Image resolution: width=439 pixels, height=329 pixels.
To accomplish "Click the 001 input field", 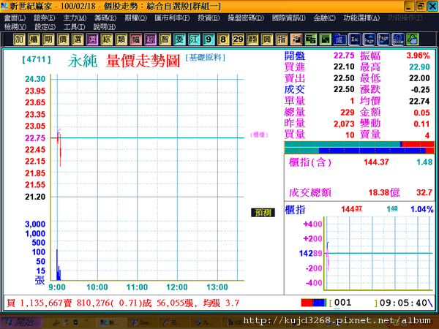I will tap(354, 303).
